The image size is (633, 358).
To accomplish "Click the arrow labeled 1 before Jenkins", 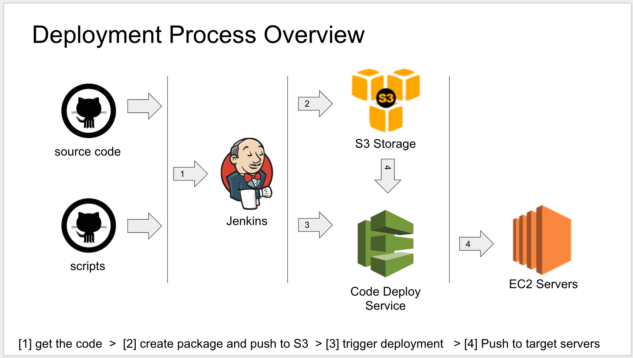I will 190,174.
